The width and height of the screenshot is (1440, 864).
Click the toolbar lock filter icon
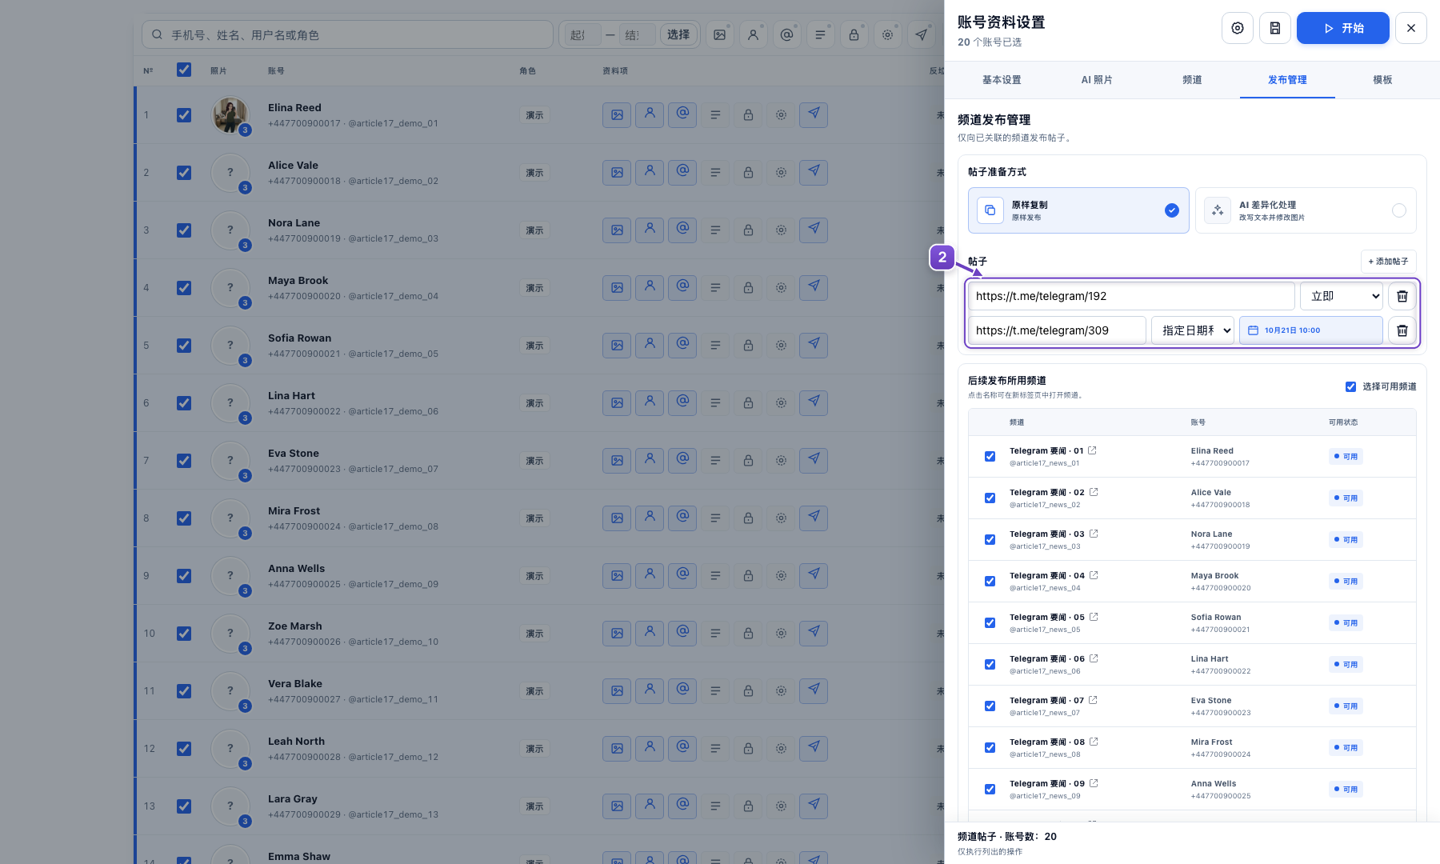click(x=854, y=34)
